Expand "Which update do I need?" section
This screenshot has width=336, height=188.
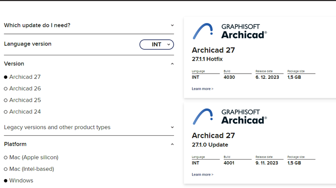(x=172, y=26)
